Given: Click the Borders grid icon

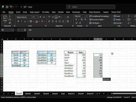Looking at the screenshot, I should pyautogui.click(x=31, y=22).
